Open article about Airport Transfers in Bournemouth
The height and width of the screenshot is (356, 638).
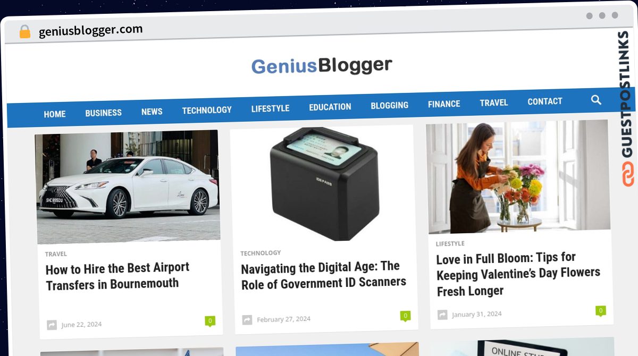tap(117, 276)
